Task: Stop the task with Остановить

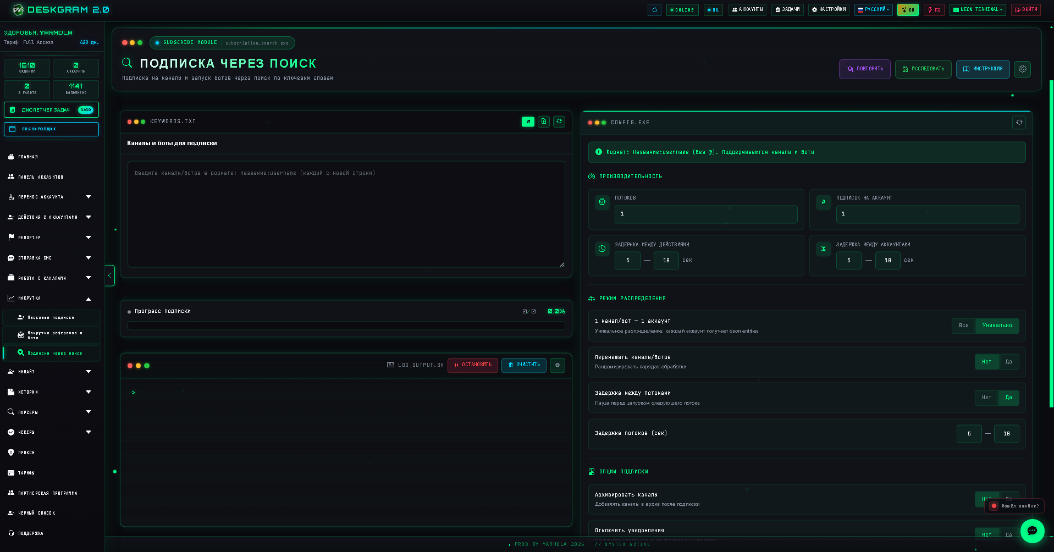Action: [x=473, y=365]
